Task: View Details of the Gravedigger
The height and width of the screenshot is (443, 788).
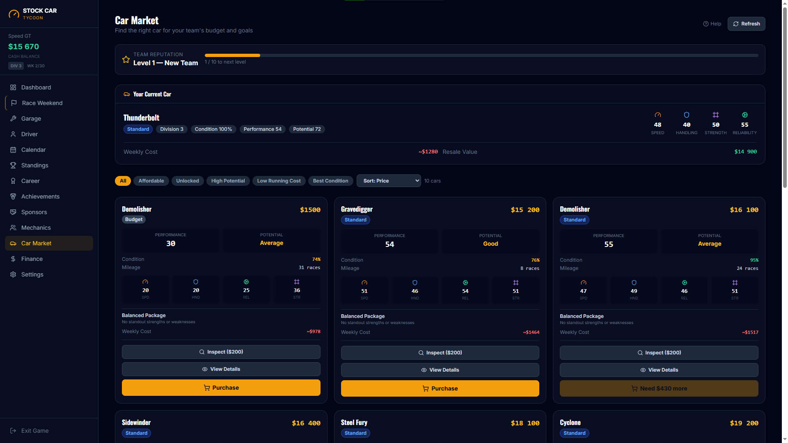Action: [x=440, y=370]
